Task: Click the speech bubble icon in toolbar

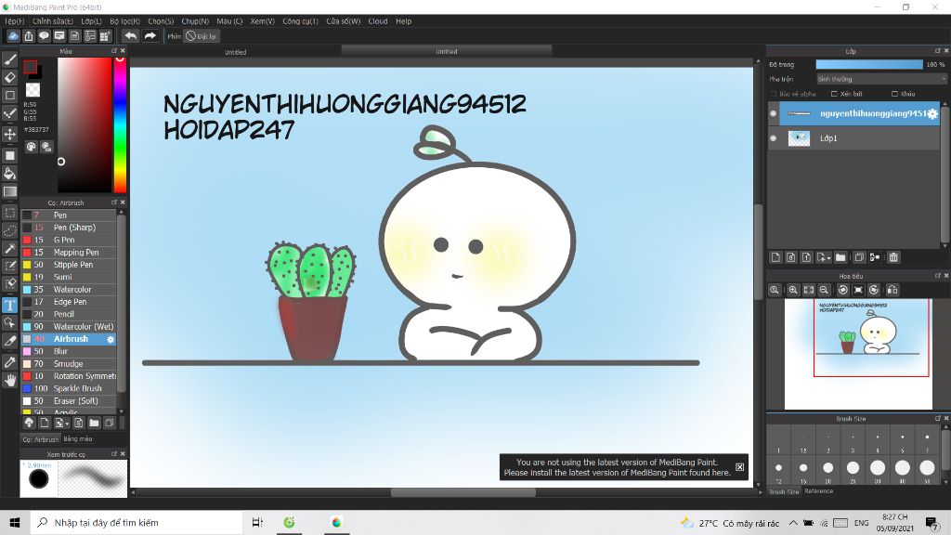Action: [44, 36]
